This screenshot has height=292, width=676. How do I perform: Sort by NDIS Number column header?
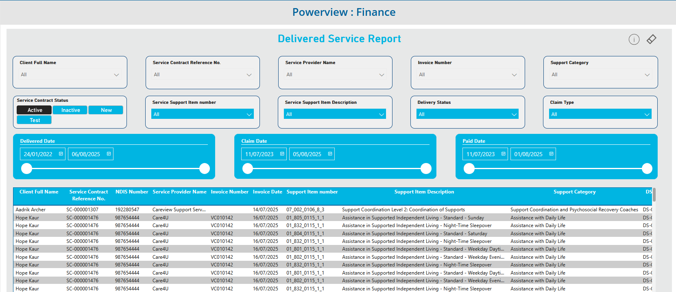(x=132, y=192)
